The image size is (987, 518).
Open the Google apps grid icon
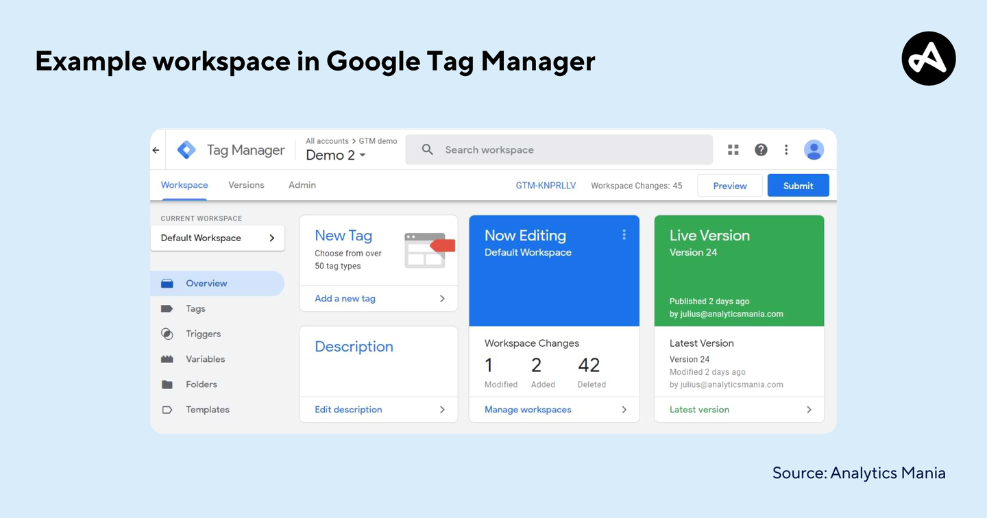(x=733, y=149)
